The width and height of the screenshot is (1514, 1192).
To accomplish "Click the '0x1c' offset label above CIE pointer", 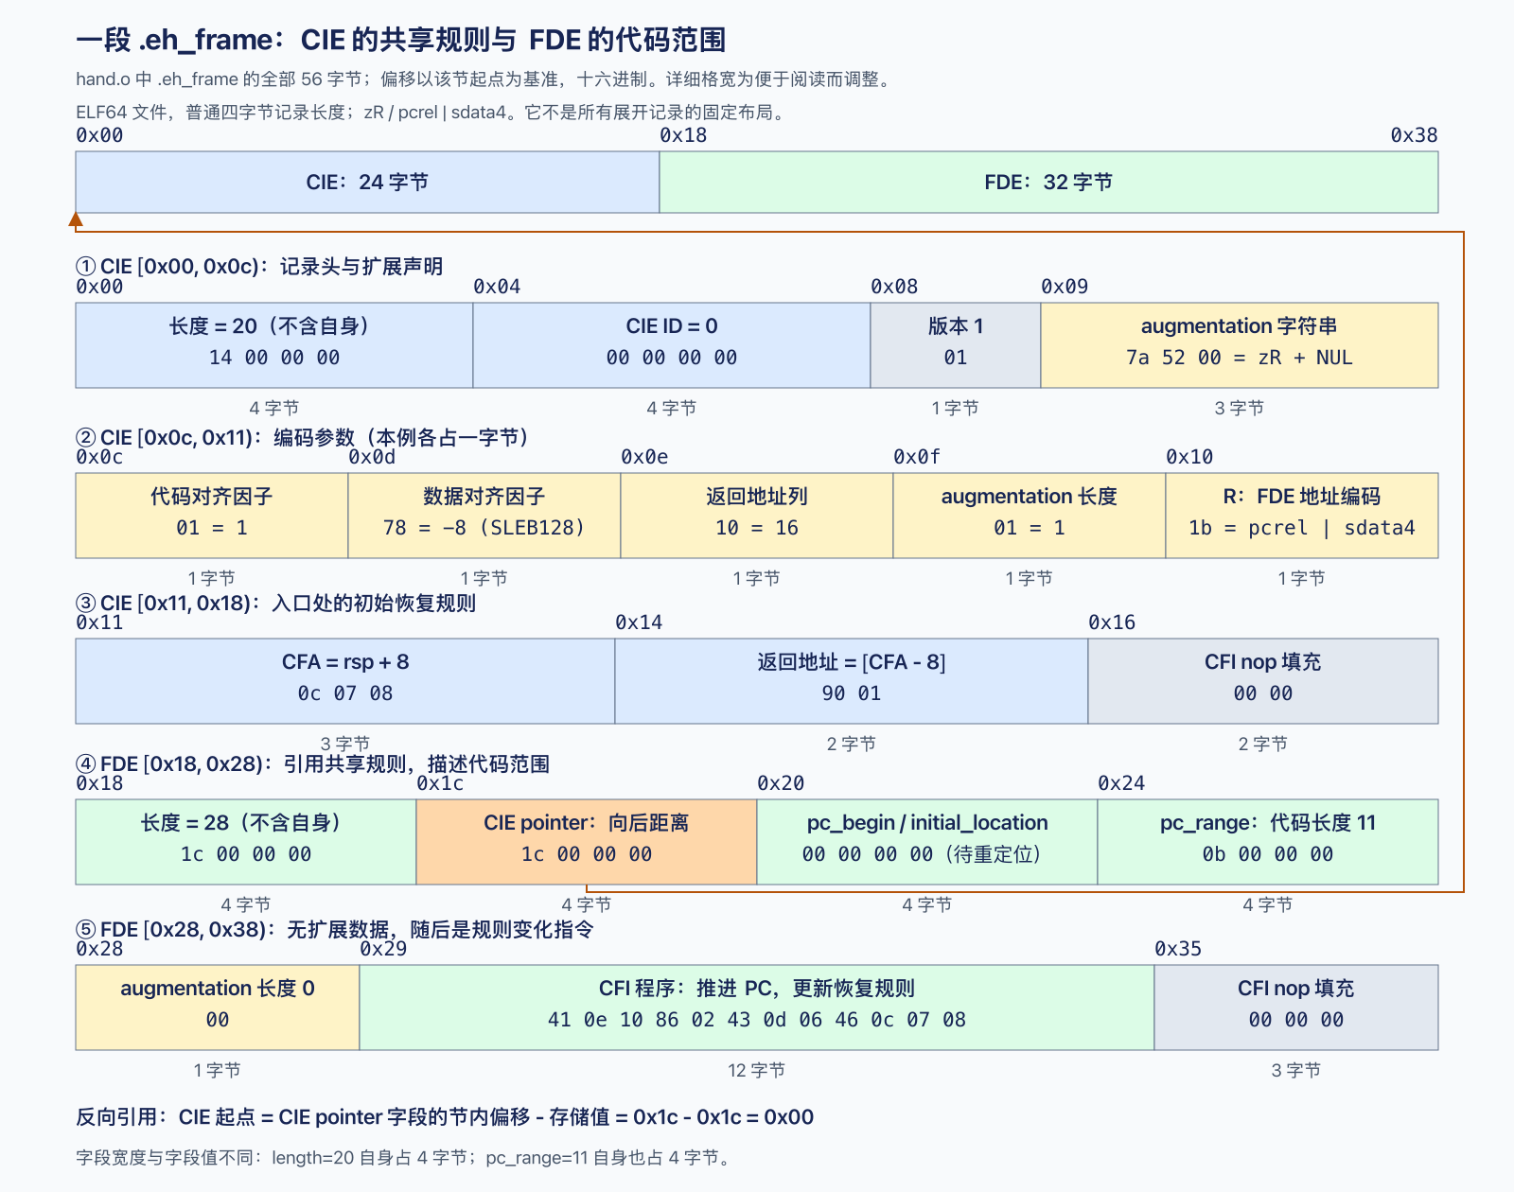I will [x=440, y=783].
